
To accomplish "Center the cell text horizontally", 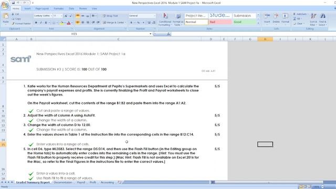I will click(82, 23).
